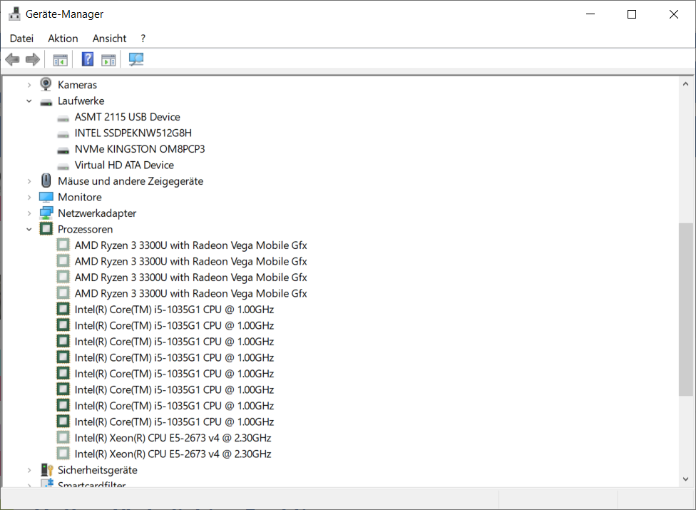Expand Mäuse und andere Zeigegeräte
Viewport: 696px width, 510px height.
(x=29, y=181)
